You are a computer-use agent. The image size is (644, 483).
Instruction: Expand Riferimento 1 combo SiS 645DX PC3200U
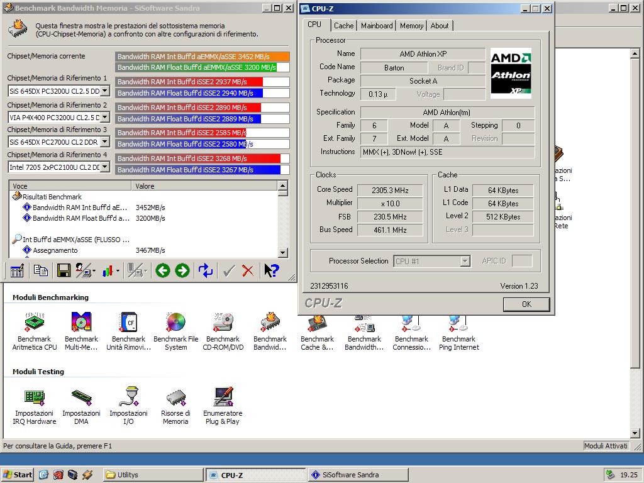click(x=105, y=91)
